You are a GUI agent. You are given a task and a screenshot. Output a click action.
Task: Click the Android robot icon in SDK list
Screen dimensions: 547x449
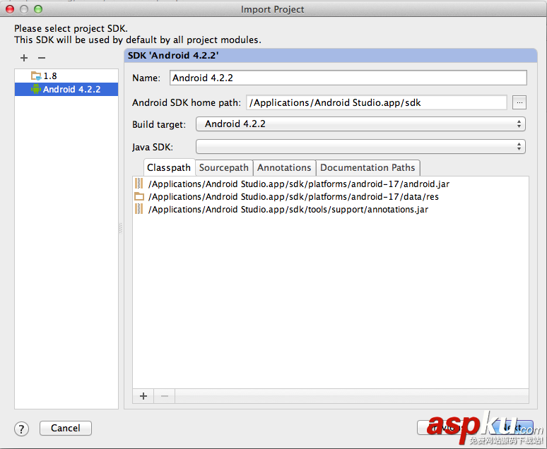(x=35, y=89)
